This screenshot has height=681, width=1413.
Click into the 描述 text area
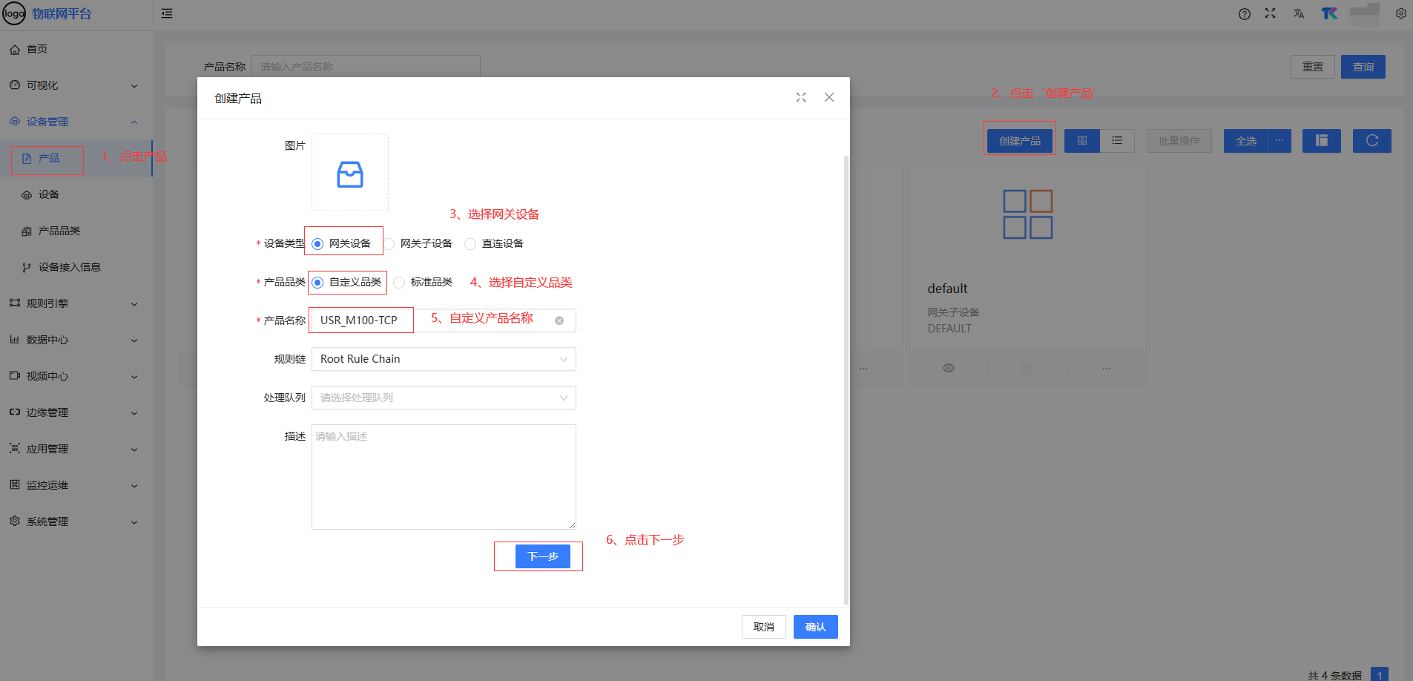coord(444,476)
